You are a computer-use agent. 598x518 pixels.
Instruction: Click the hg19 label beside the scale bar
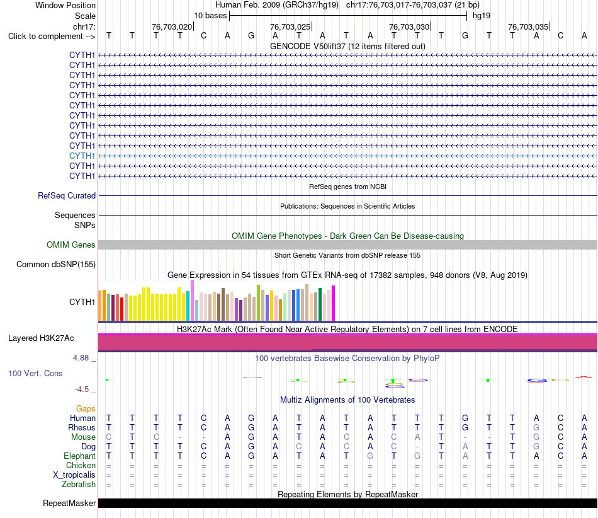[482, 16]
